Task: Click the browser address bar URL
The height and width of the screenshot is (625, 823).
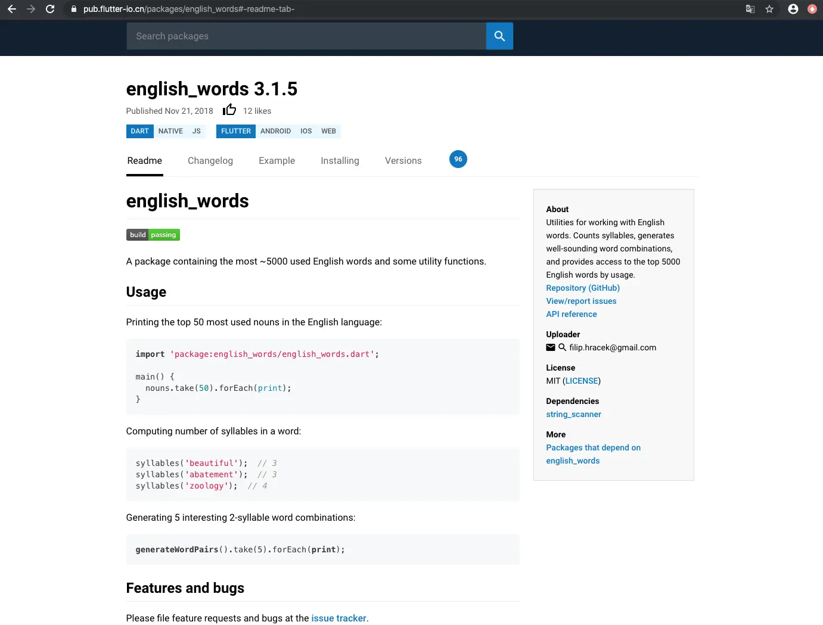Action: coord(189,9)
